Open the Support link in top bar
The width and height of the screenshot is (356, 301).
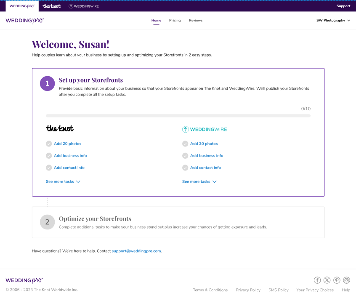click(343, 6)
